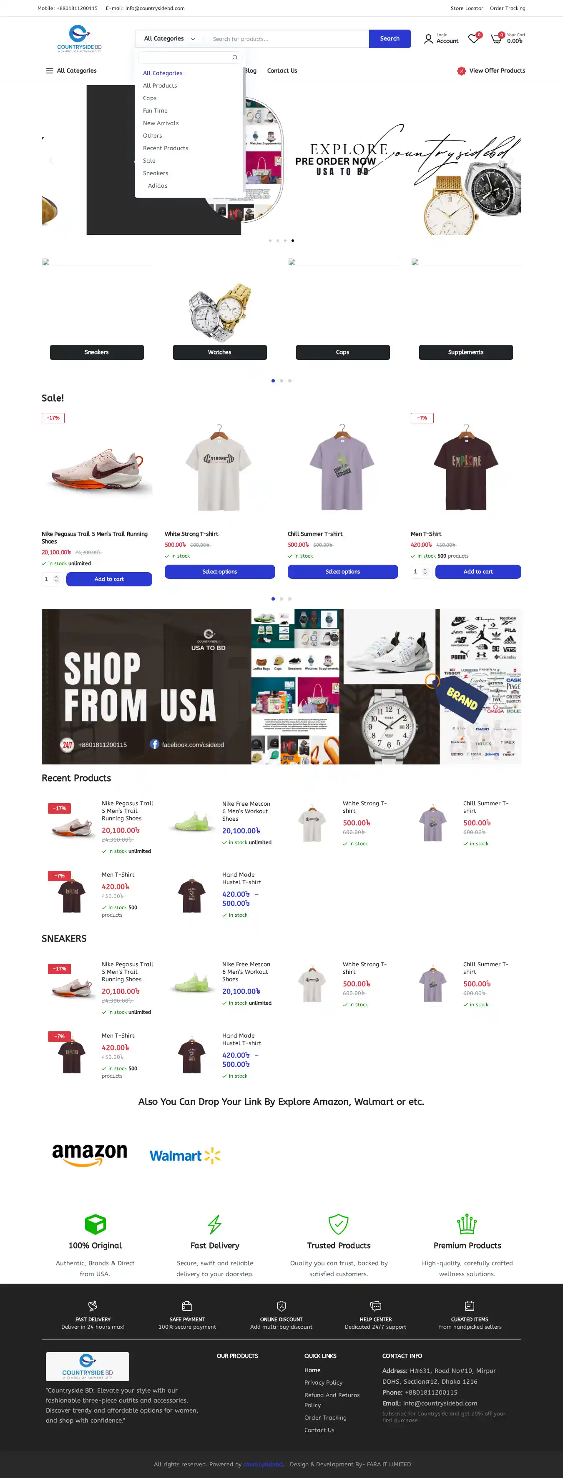Select last hero slider pagination dot
The width and height of the screenshot is (563, 1478).
[x=293, y=240]
